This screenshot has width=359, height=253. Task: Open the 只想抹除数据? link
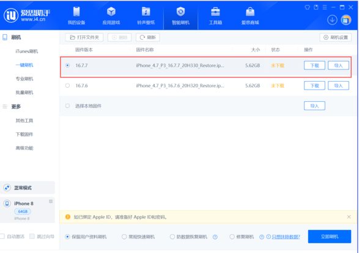pos(286,237)
